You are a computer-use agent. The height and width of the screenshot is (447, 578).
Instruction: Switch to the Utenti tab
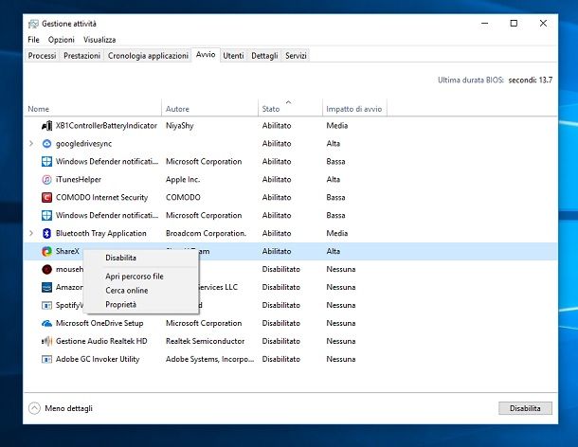click(x=233, y=56)
